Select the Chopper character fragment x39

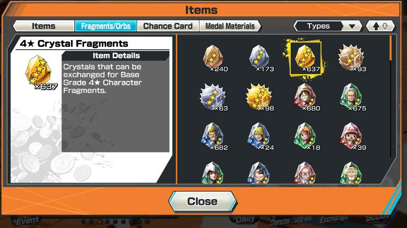(x=351, y=136)
